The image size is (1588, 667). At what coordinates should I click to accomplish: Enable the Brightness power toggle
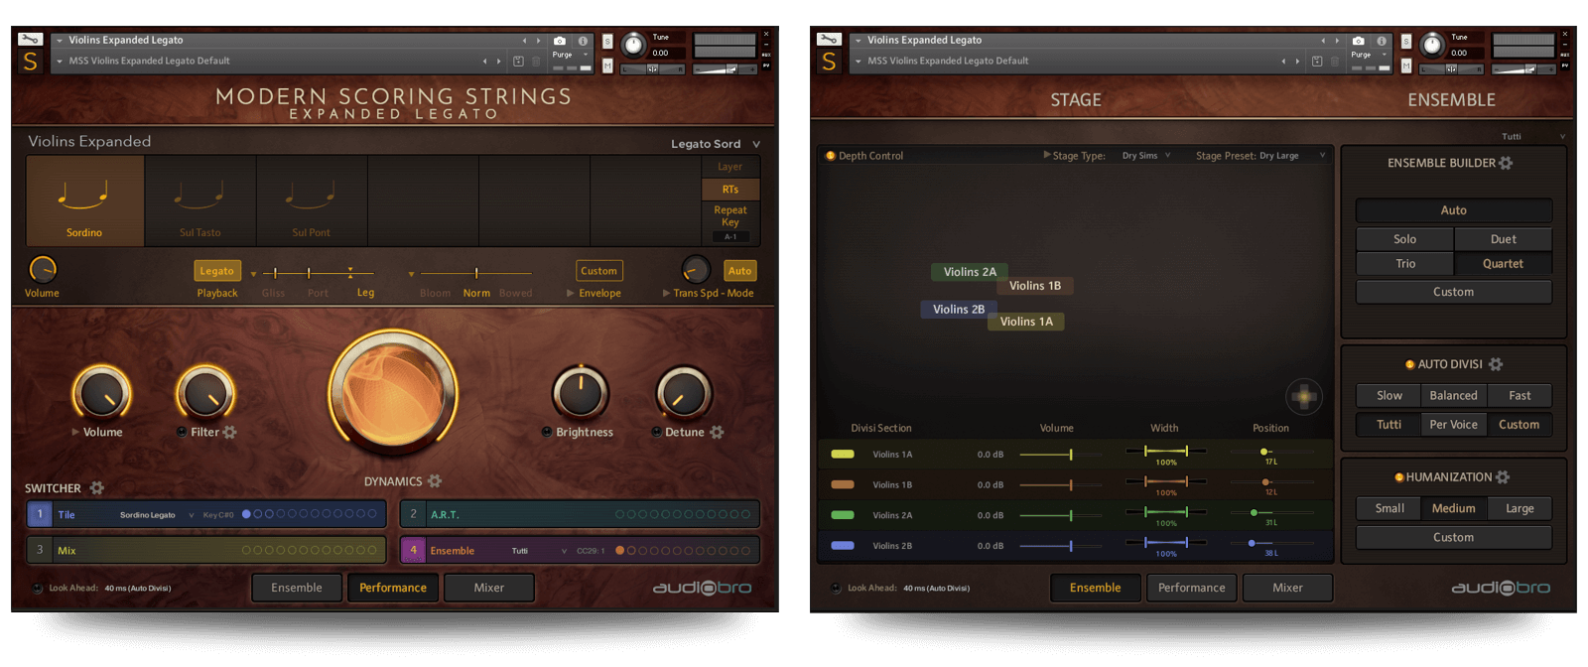point(547,433)
